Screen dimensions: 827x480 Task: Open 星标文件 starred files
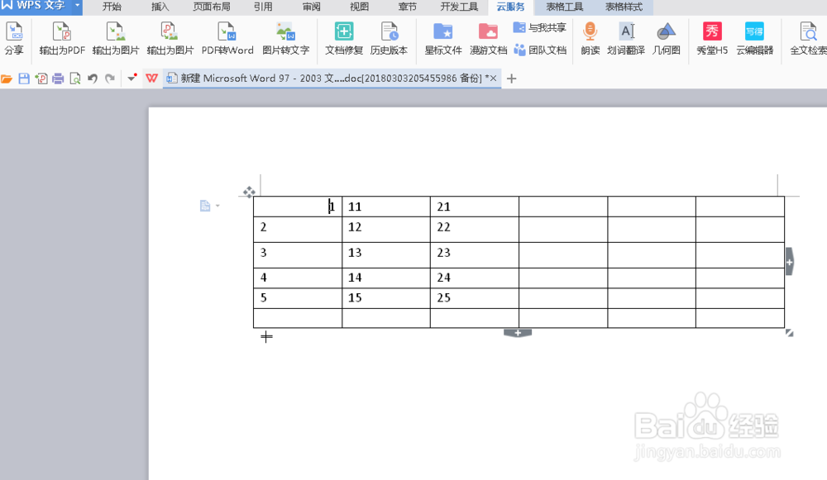coord(443,38)
